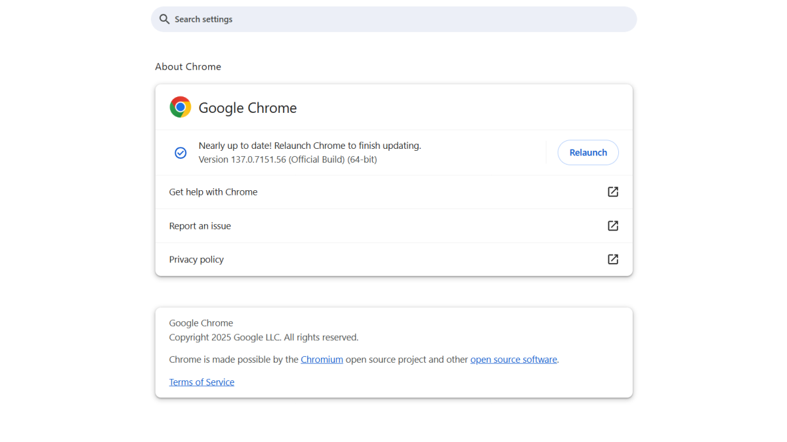The image size is (787, 442).
Task: Focus the Search settings field
Action: 394,19
